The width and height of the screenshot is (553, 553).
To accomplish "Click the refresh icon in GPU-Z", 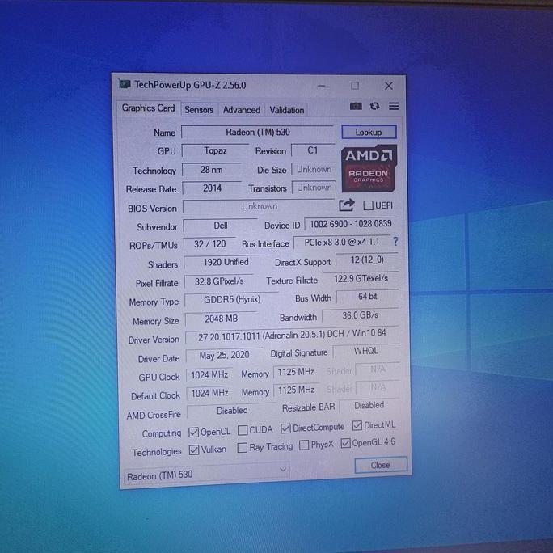I will pyautogui.click(x=375, y=106).
